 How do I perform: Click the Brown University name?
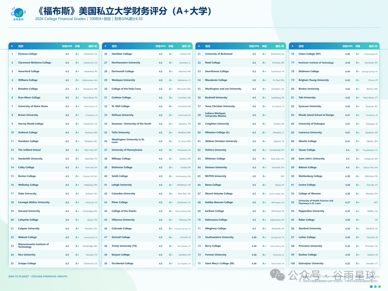(x=28, y=115)
